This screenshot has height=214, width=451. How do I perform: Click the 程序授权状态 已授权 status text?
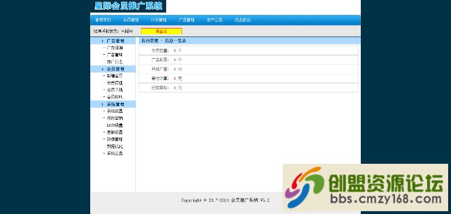click(x=113, y=31)
